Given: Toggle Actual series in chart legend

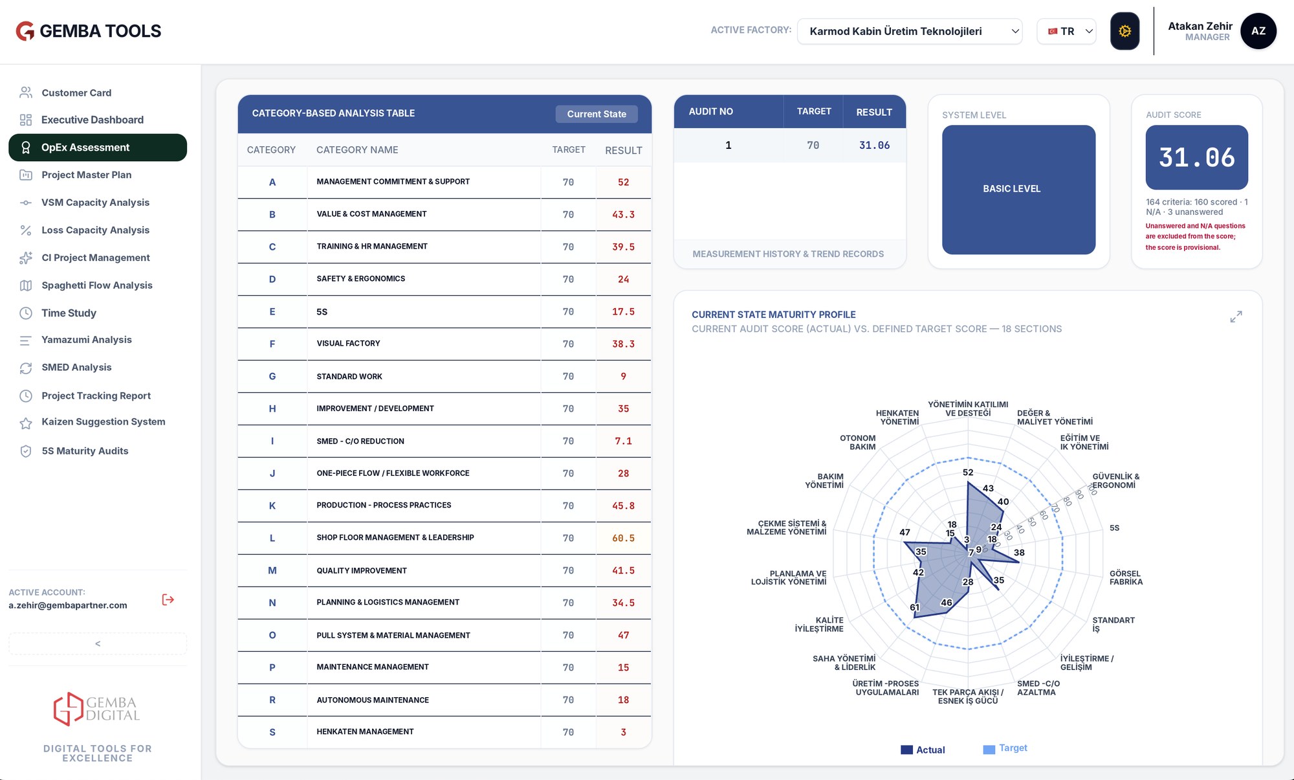Looking at the screenshot, I should point(923,750).
